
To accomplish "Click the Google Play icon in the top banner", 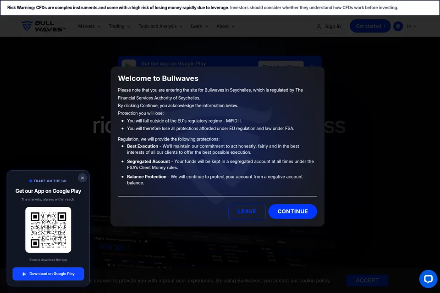I will tap(129, 64).
